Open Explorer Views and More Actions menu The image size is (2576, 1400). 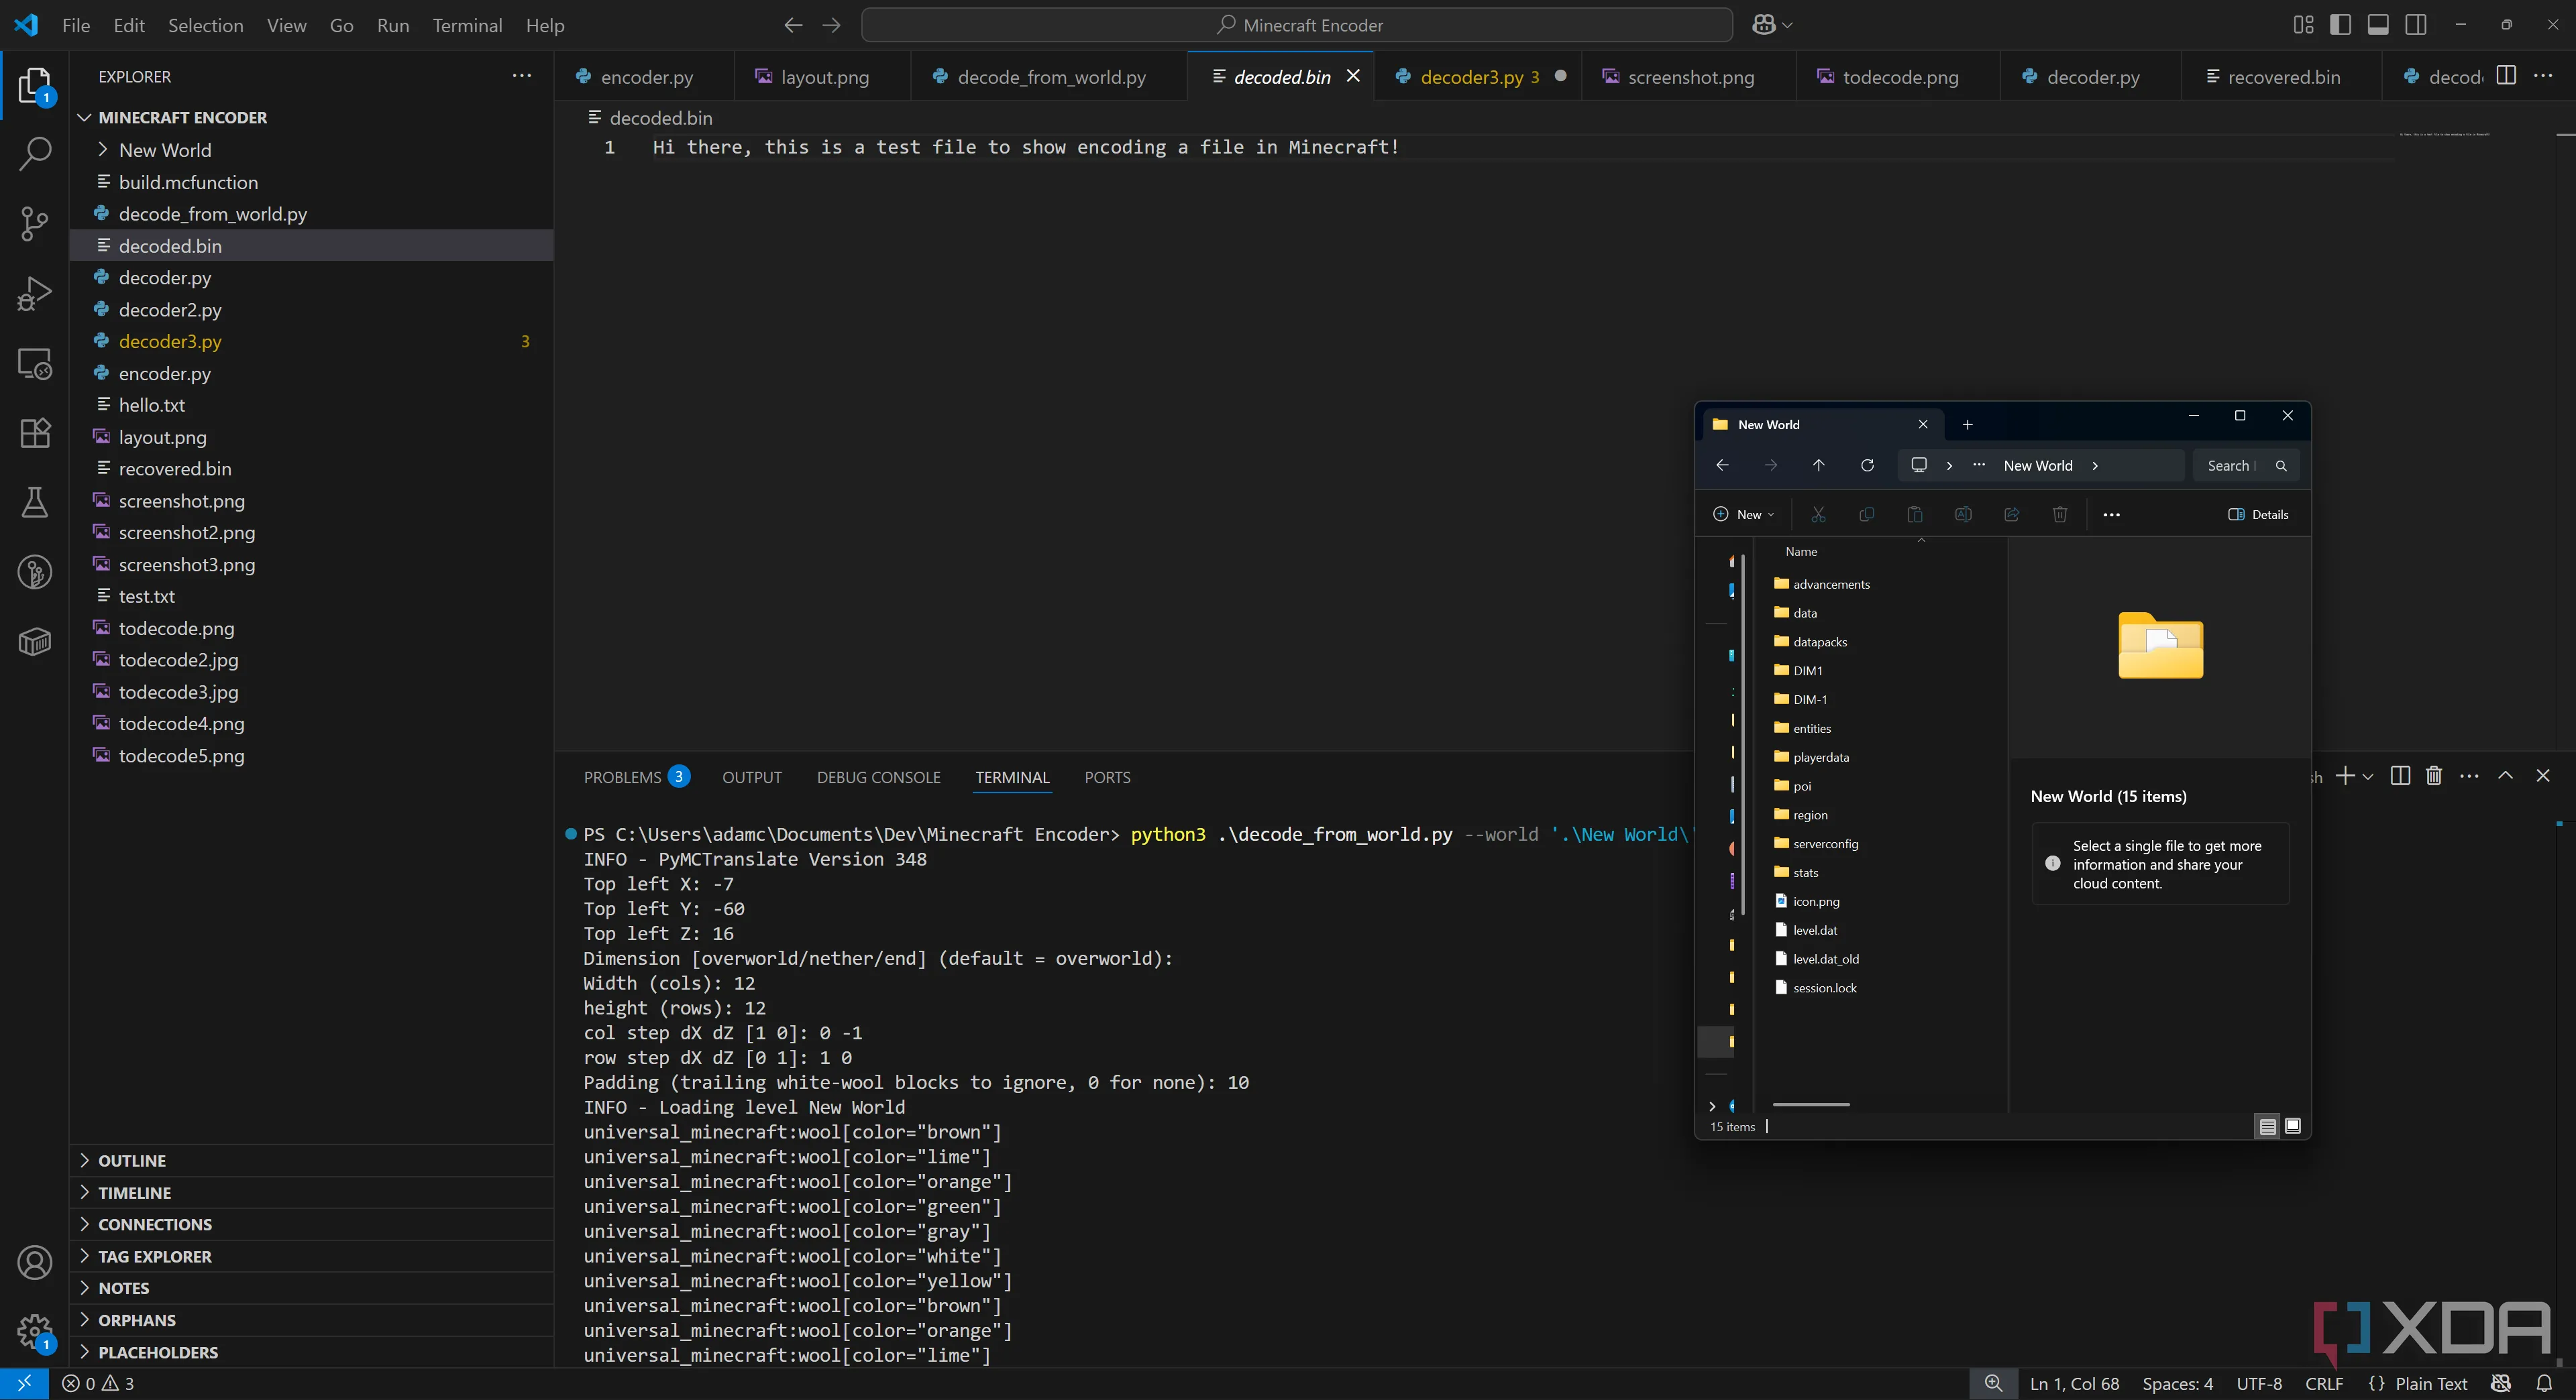522,76
